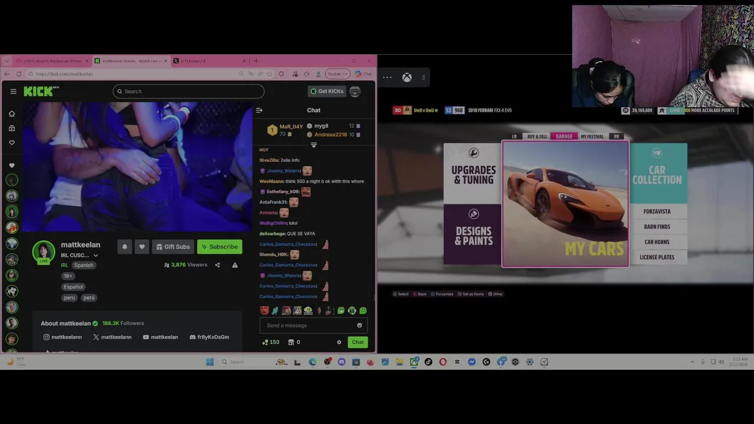This screenshot has width=754, height=424.
Task: Send message with green Chat button
Action: (358, 342)
